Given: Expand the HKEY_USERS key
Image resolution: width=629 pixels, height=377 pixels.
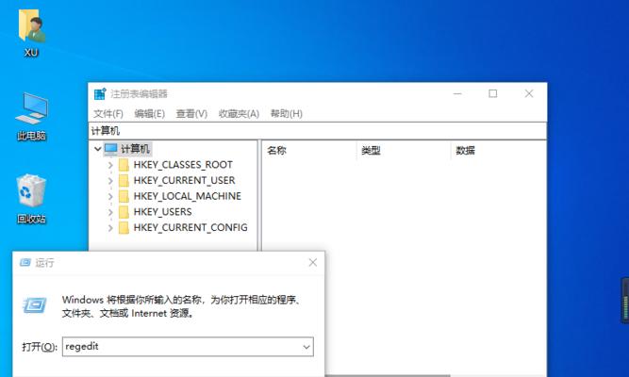Looking at the screenshot, I should point(110,212).
